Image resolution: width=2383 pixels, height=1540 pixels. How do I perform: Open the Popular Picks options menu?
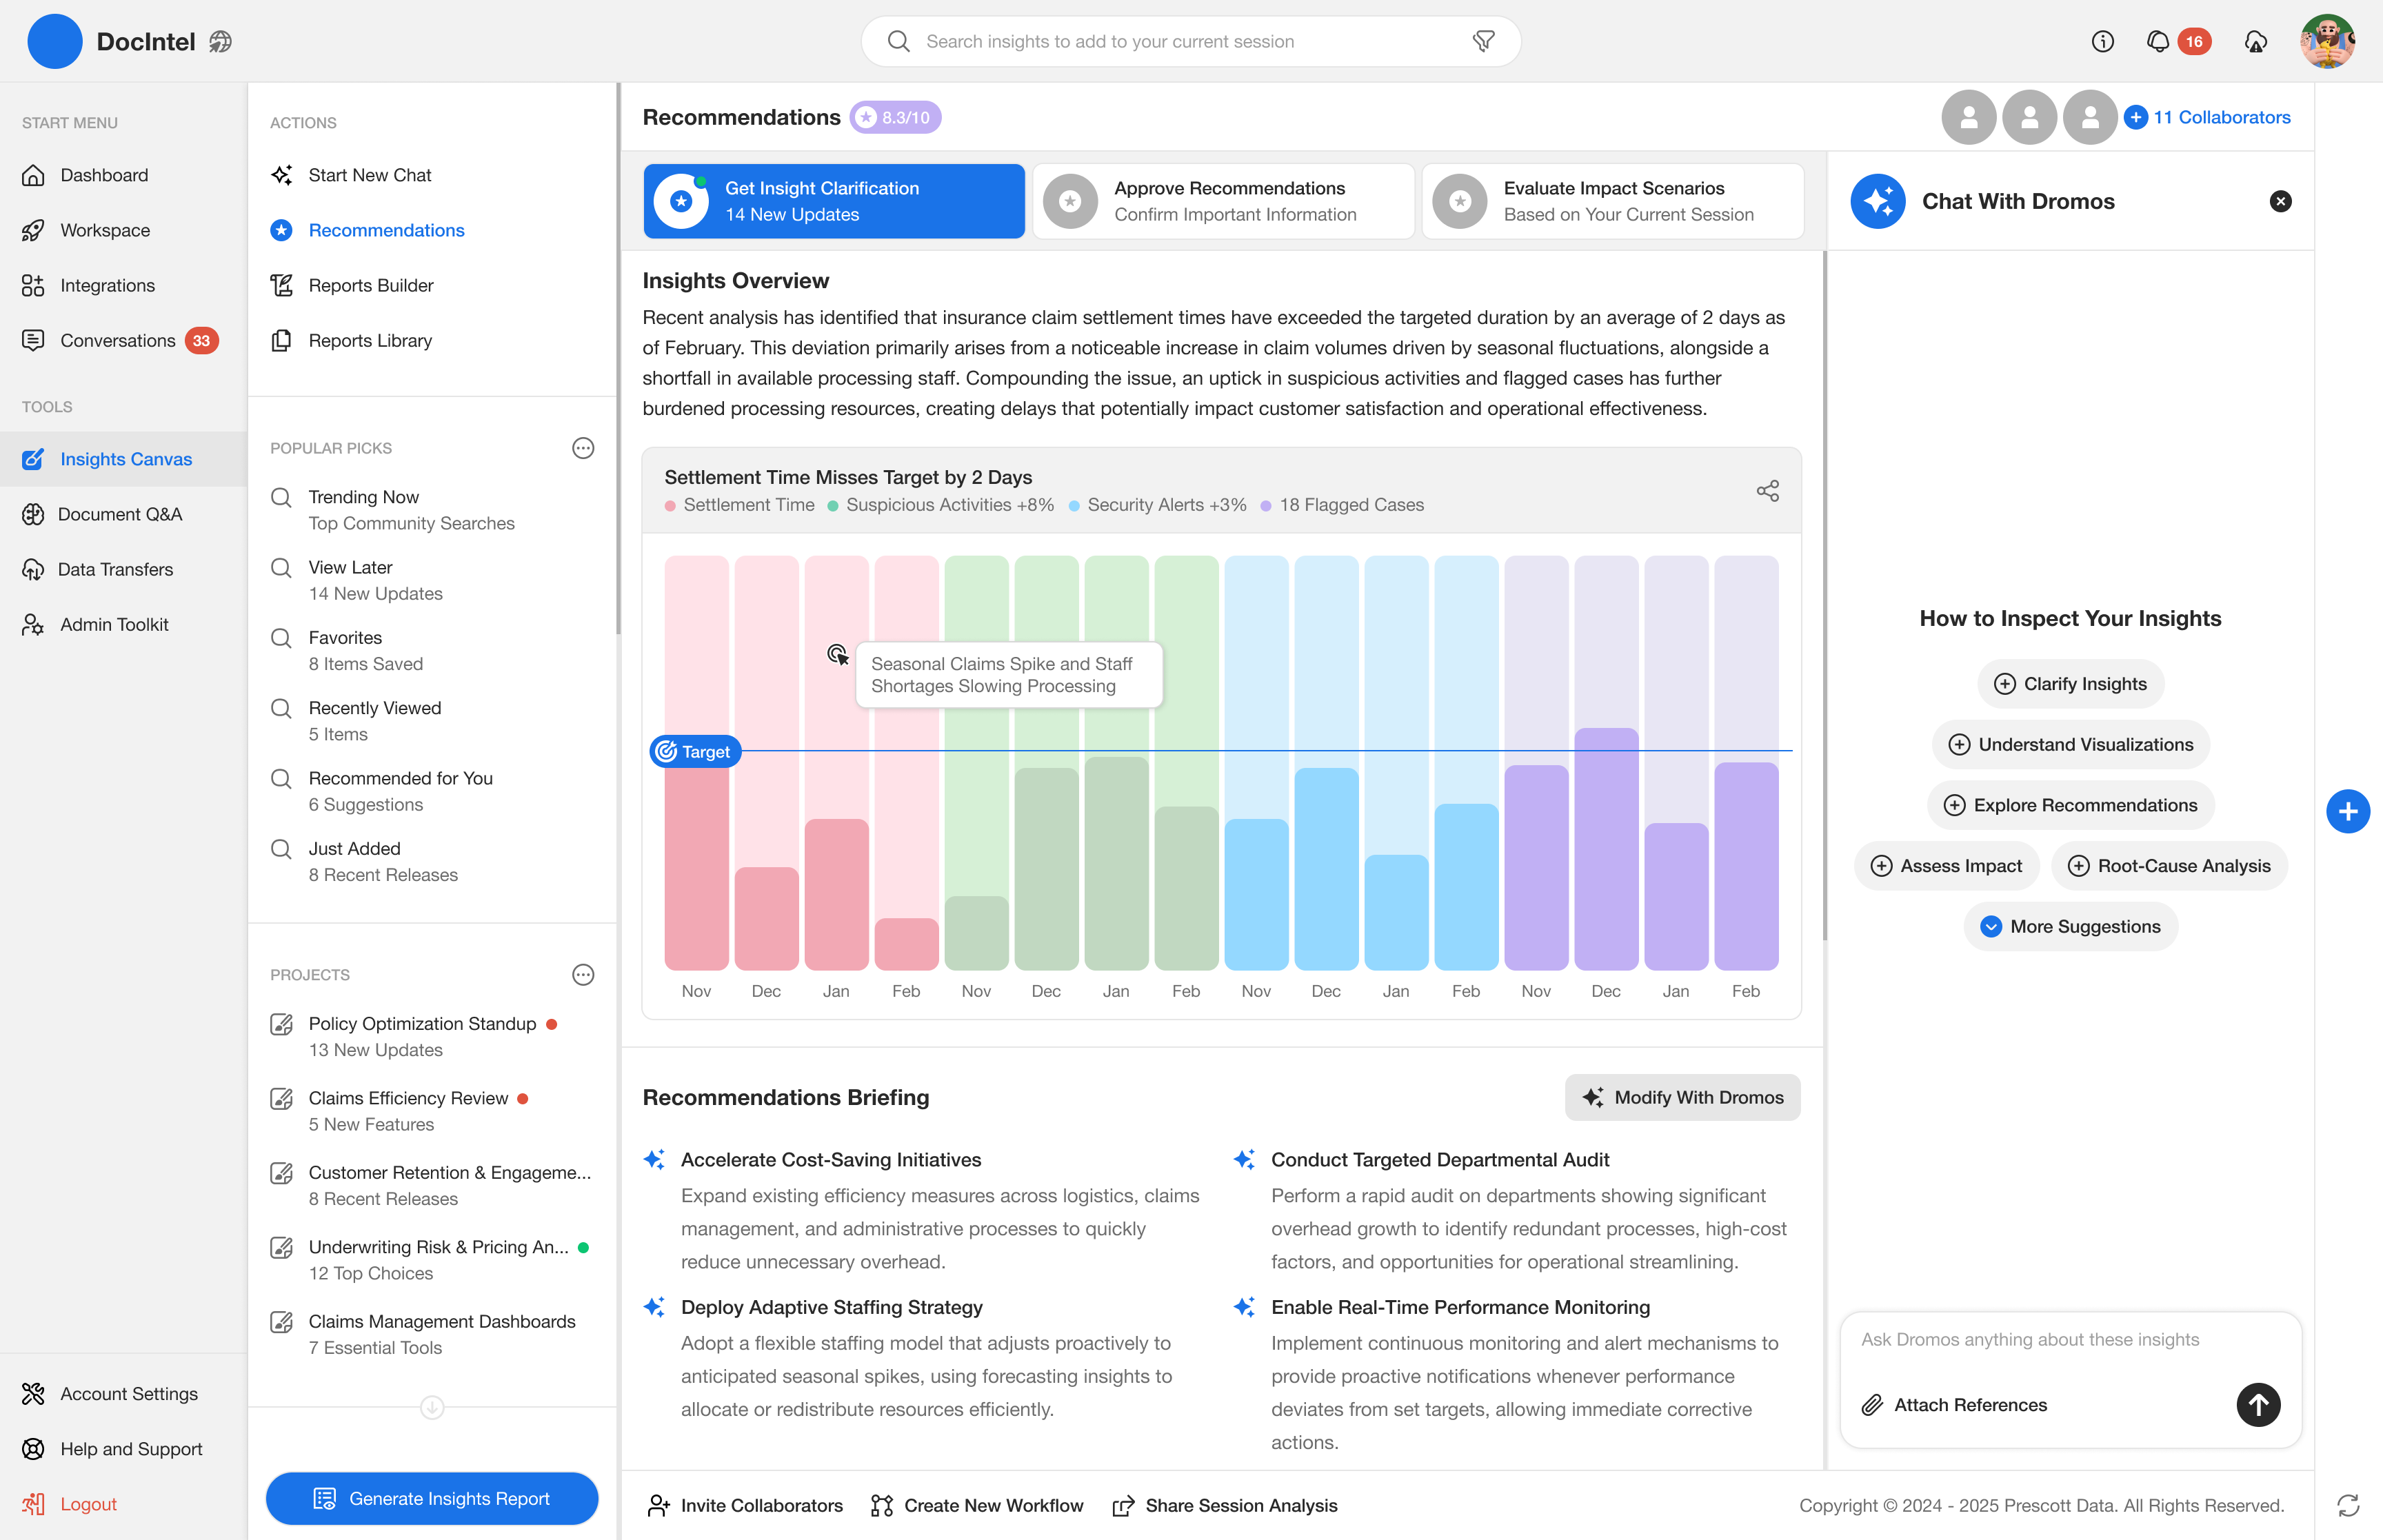582,448
